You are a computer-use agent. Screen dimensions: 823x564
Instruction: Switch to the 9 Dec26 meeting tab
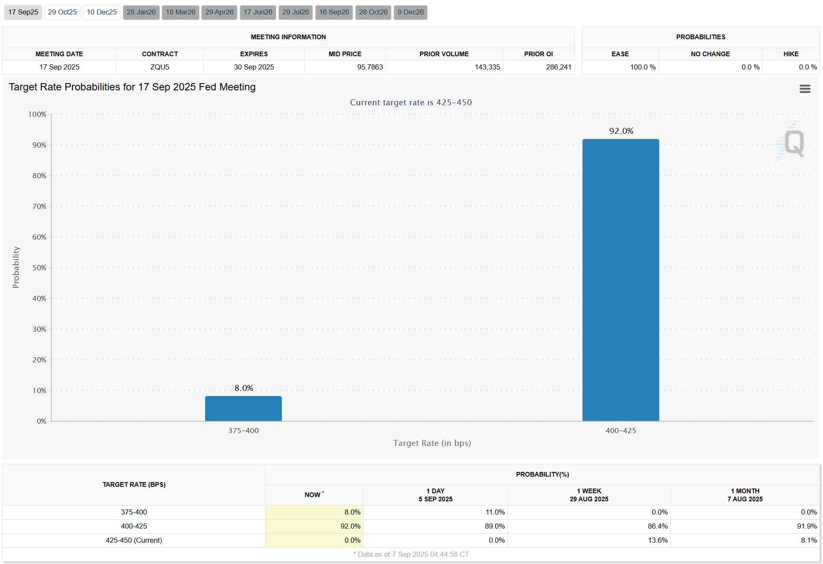[411, 12]
